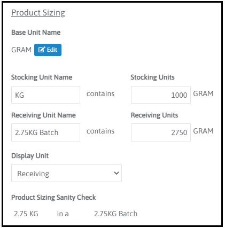Select the Stocking Units field showing 1000
Image resolution: width=225 pixels, height=228 pixels.
point(161,95)
